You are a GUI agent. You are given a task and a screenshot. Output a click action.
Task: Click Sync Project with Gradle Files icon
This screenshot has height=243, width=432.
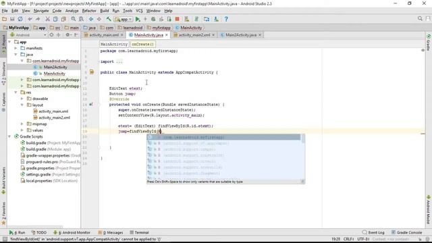(196, 19)
